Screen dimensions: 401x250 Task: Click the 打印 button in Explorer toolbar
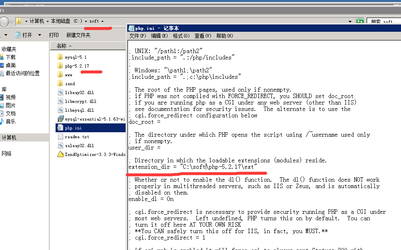(54, 35)
